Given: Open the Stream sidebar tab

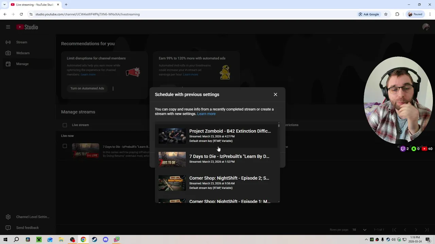Looking at the screenshot, I should 28,42.
